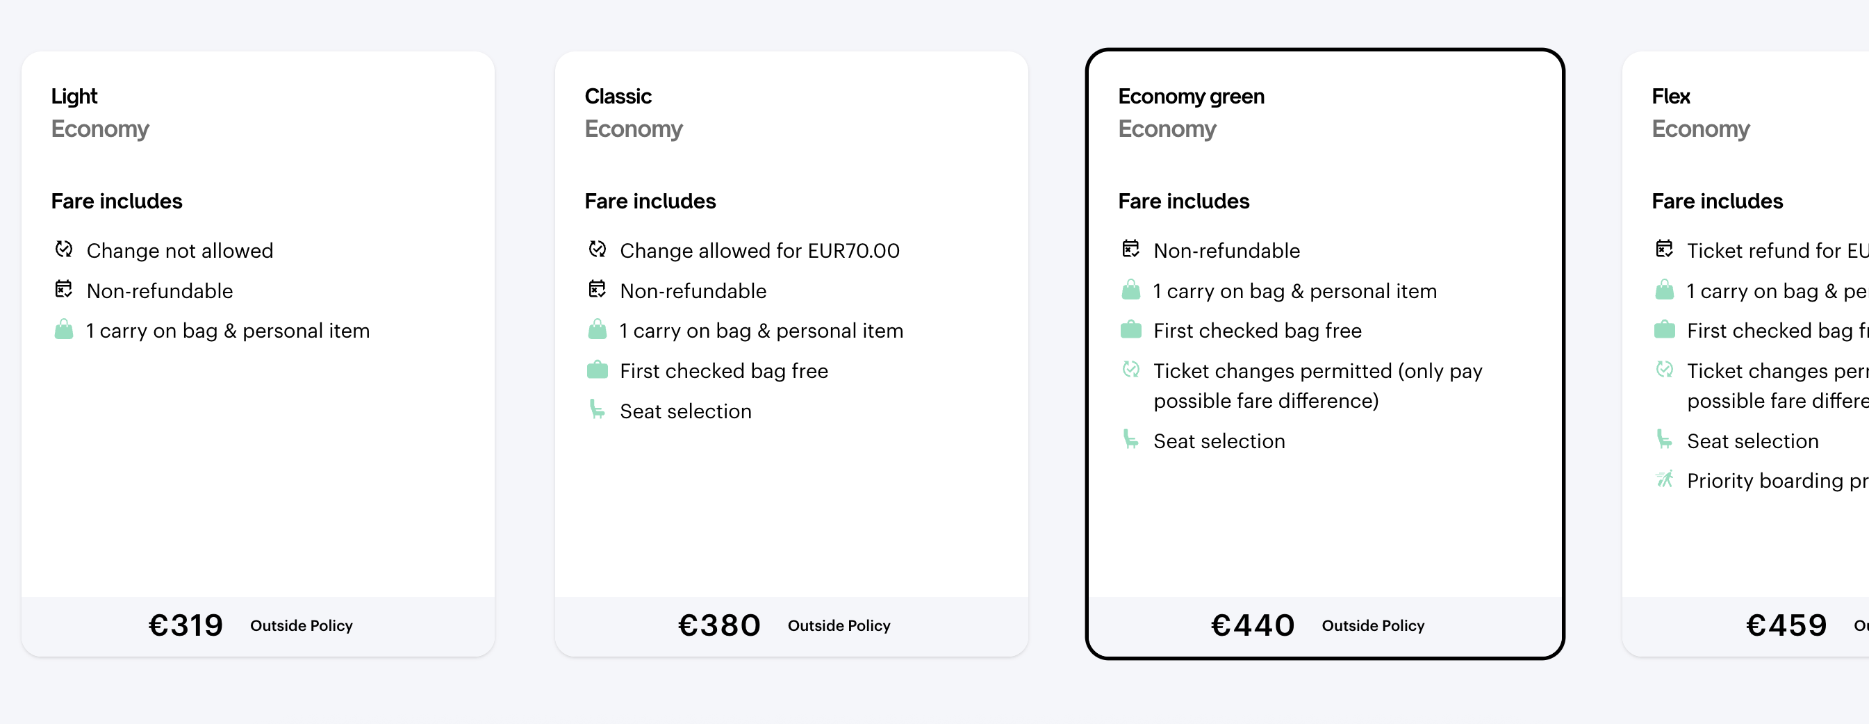The image size is (1869, 724).
Task: Click the checked bag suitcase icon in Classic fare
Action: tap(597, 370)
